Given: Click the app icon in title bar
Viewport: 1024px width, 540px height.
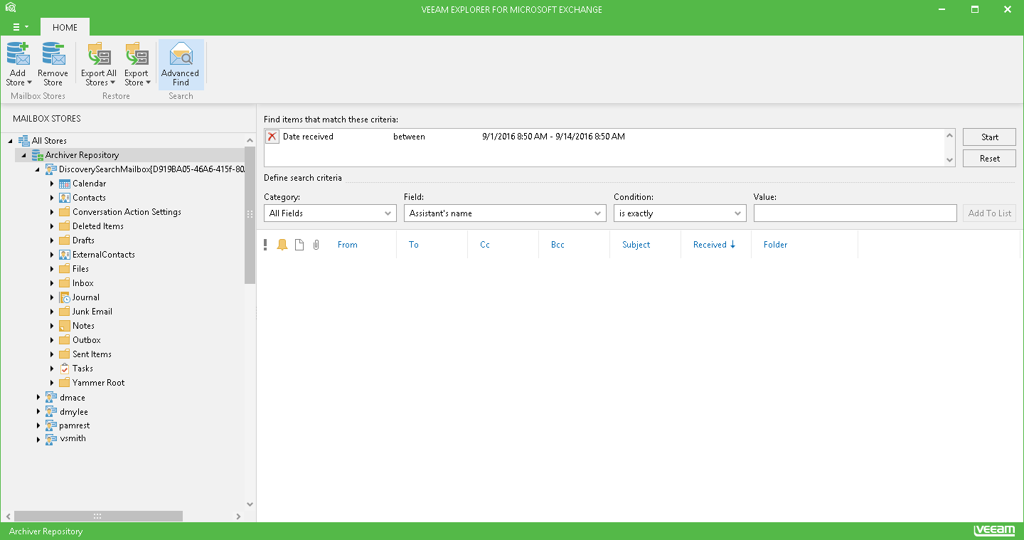Looking at the screenshot, I should pyautogui.click(x=10, y=9).
